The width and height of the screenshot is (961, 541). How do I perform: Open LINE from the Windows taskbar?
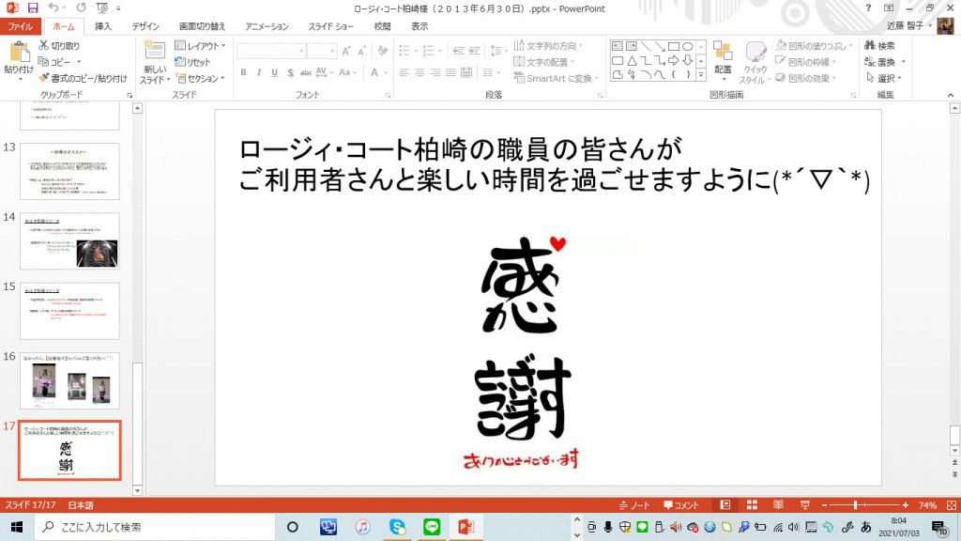[432, 527]
